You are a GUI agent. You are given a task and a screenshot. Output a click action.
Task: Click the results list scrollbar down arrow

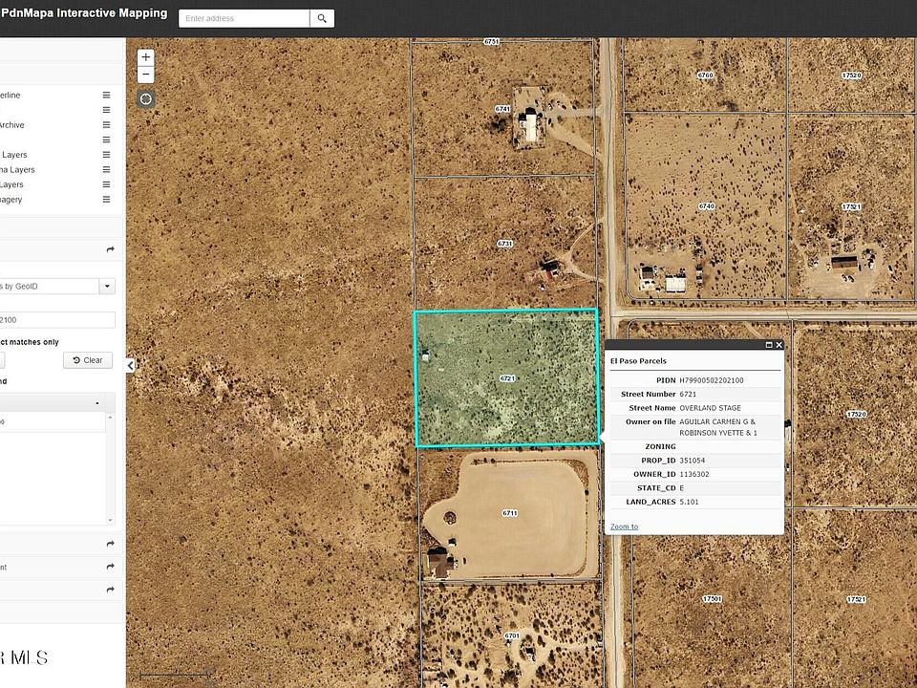(x=110, y=521)
